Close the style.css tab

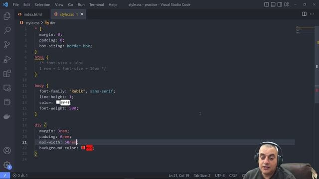[x=82, y=14]
